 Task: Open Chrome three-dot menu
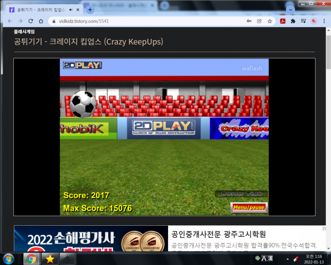pyautogui.click(x=324, y=21)
